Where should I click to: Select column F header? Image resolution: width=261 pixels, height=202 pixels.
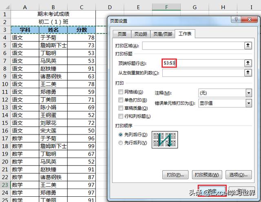click(166, 7)
